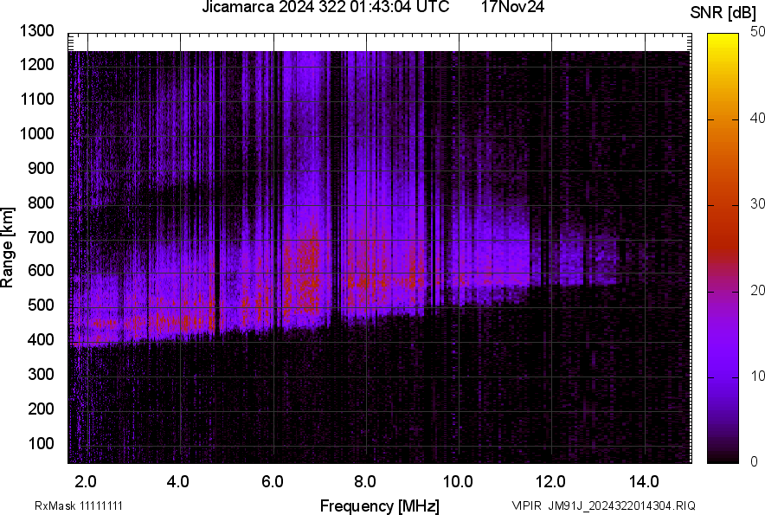Image resolution: width=765 pixels, height=515 pixels.
Task: Click the range tick label '400'
Action: pos(41,340)
